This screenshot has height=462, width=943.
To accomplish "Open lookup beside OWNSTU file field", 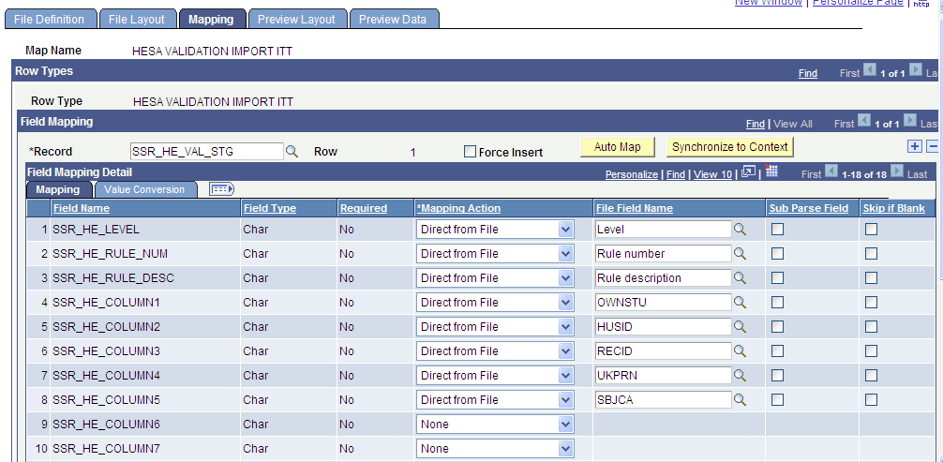I will point(740,302).
